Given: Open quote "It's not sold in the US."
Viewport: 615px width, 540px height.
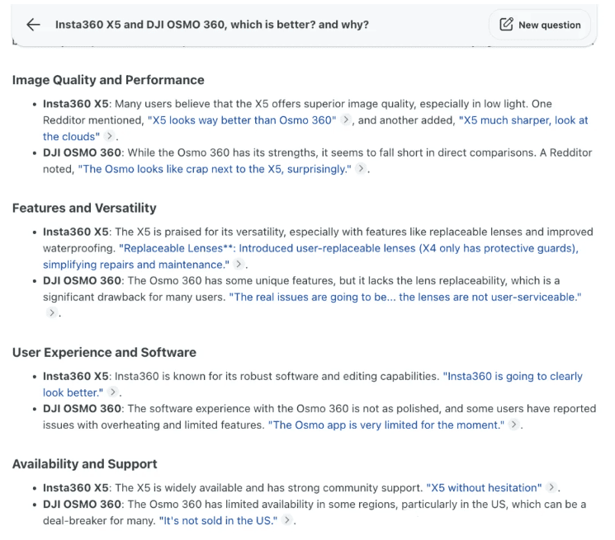Looking at the screenshot, I should coord(218,521).
